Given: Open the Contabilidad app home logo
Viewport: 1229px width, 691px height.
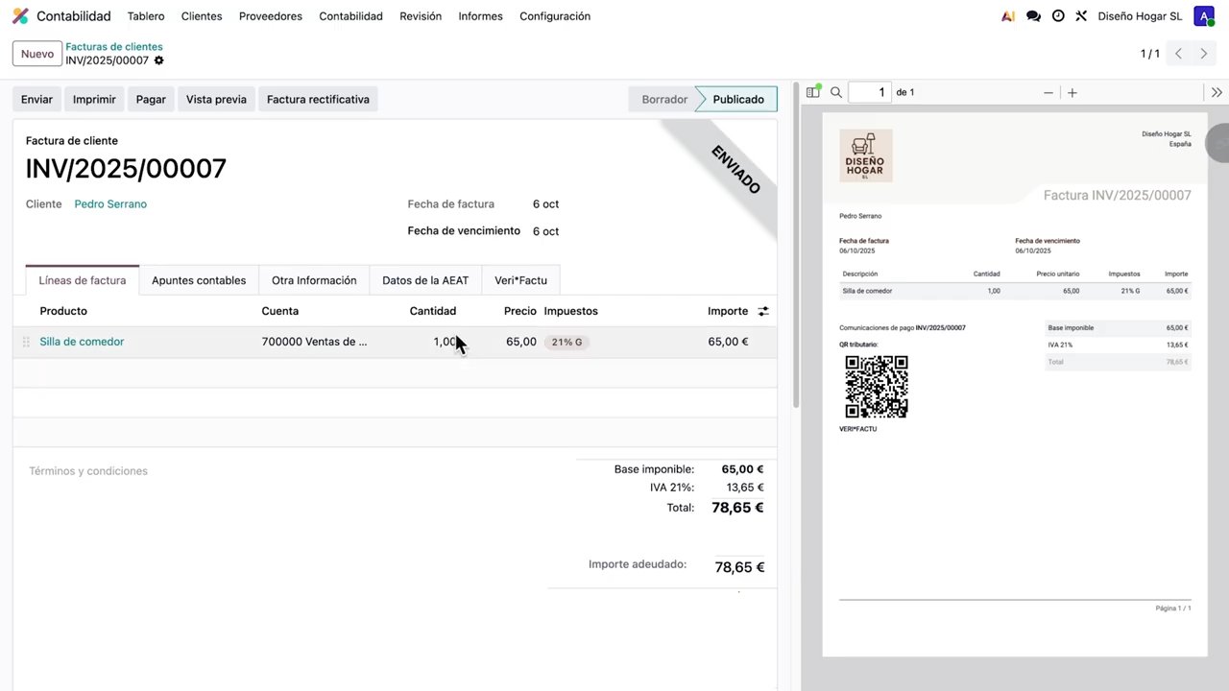Looking at the screenshot, I should [20, 16].
